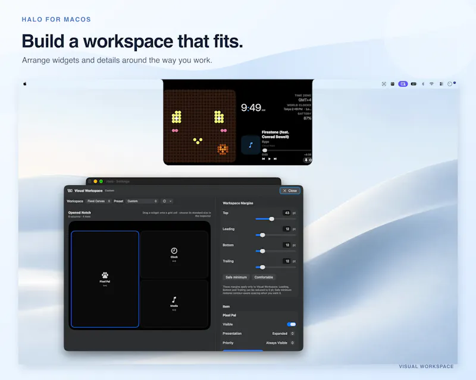This screenshot has width=476, height=380.
Task: Open the Presentation Expanded dropdown
Action: click(x=283, y=334)
